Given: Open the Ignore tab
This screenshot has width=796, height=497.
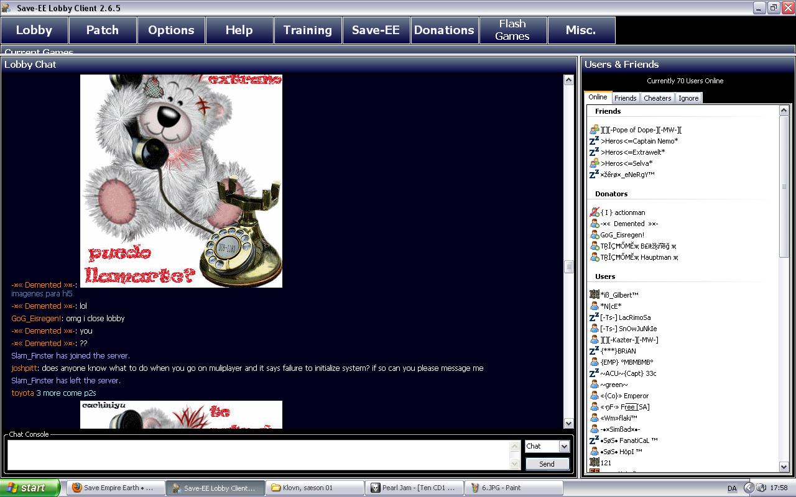Looking at the screenshot, I should 688,98.
